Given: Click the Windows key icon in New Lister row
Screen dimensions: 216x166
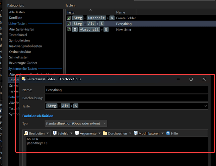Looking at the screenshot, I should pos(75,30).
